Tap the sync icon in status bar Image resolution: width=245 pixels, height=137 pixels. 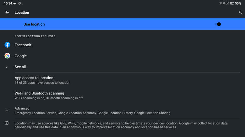pyautogui.click(x=20, y=3)
